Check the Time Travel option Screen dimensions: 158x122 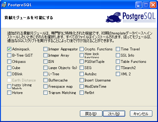(x=118, y=49)
